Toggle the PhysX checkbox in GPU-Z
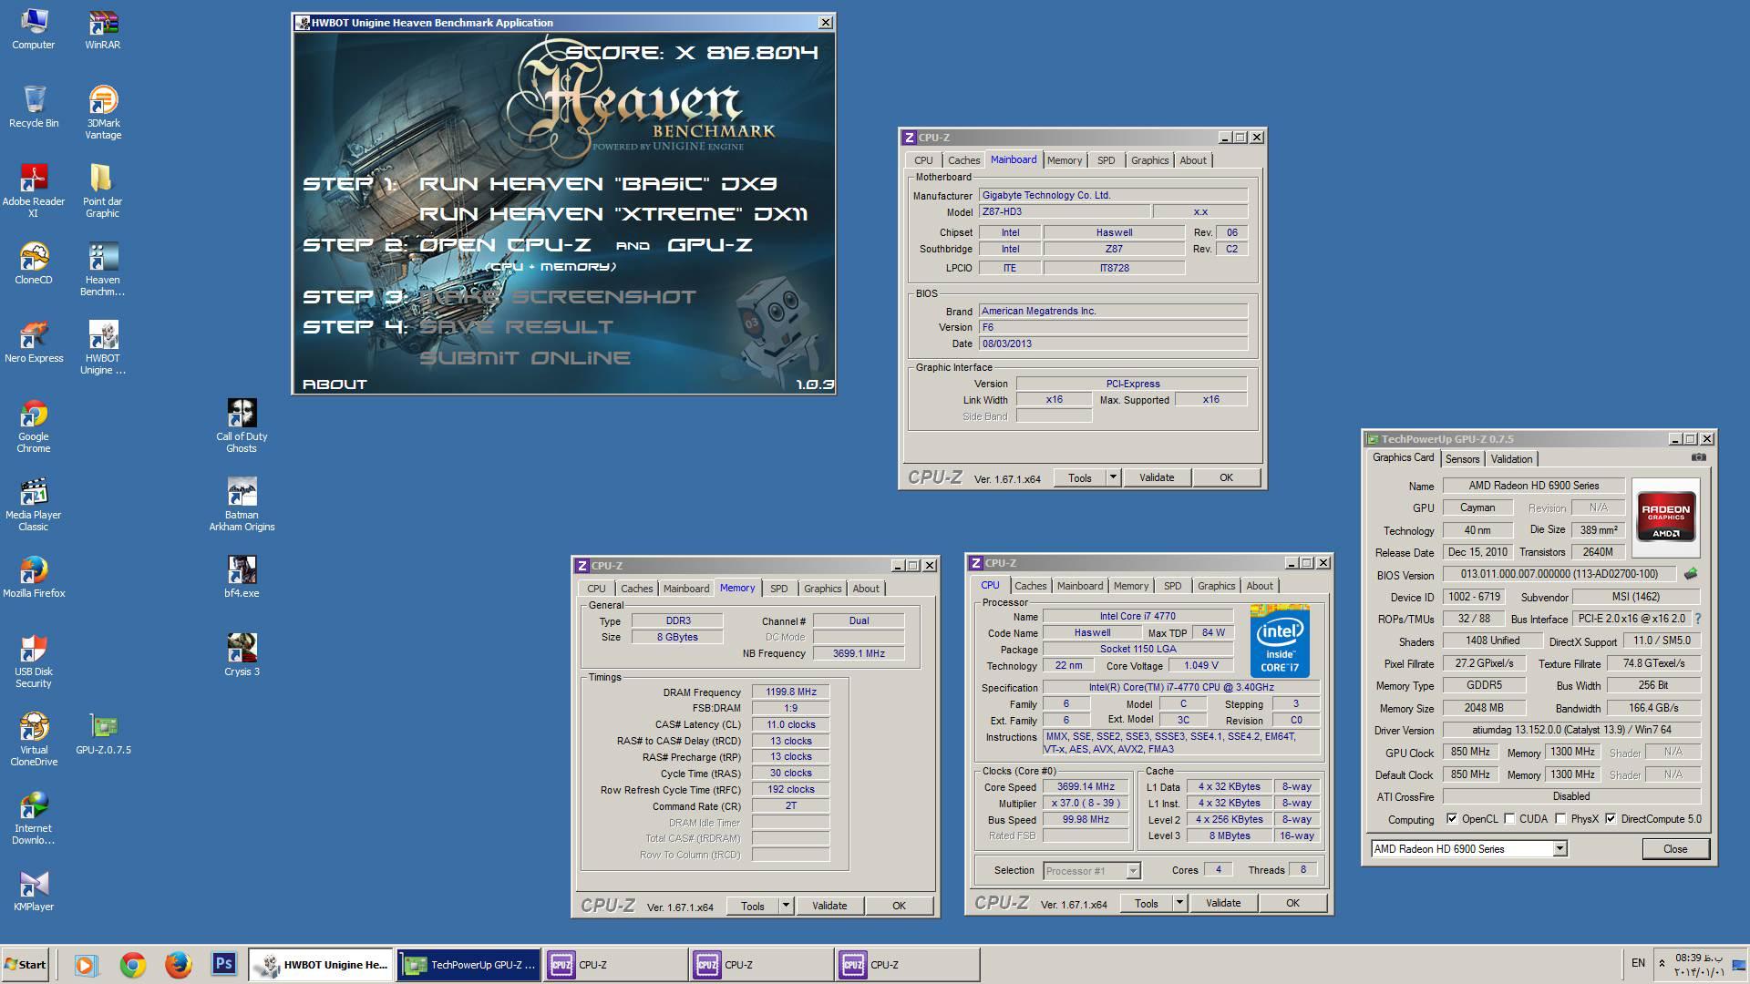Viewport: 1750px width, 984px height. point(1560,818)
